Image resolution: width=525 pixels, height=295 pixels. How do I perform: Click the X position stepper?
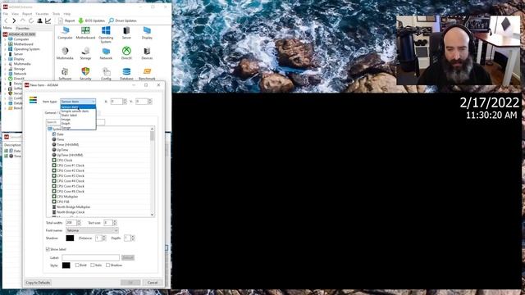(125, 102)
